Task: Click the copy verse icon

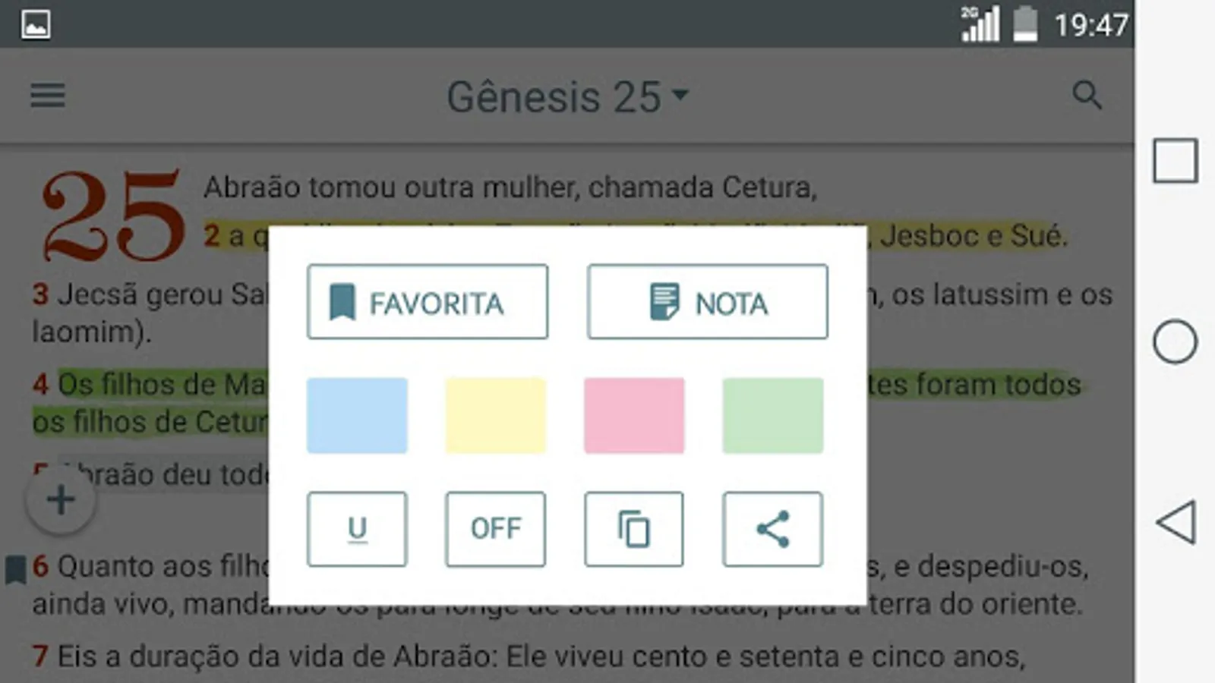Action: click(x=633, y=529)
